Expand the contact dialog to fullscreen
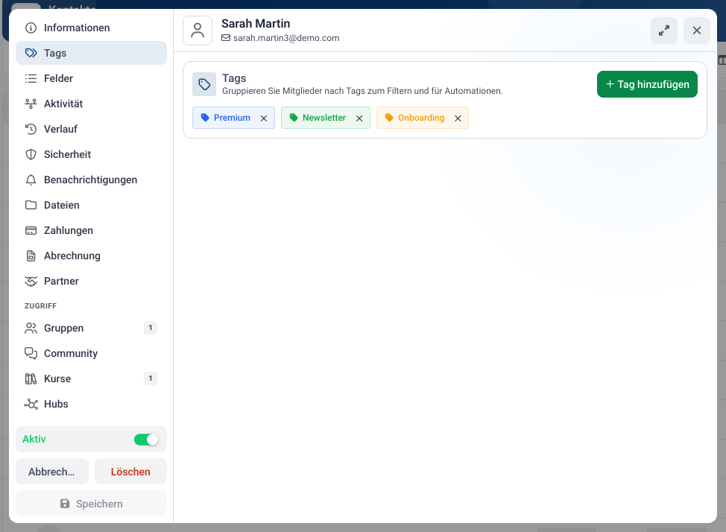726x532 pixels. pyautogui.click(x=663, y=31)
